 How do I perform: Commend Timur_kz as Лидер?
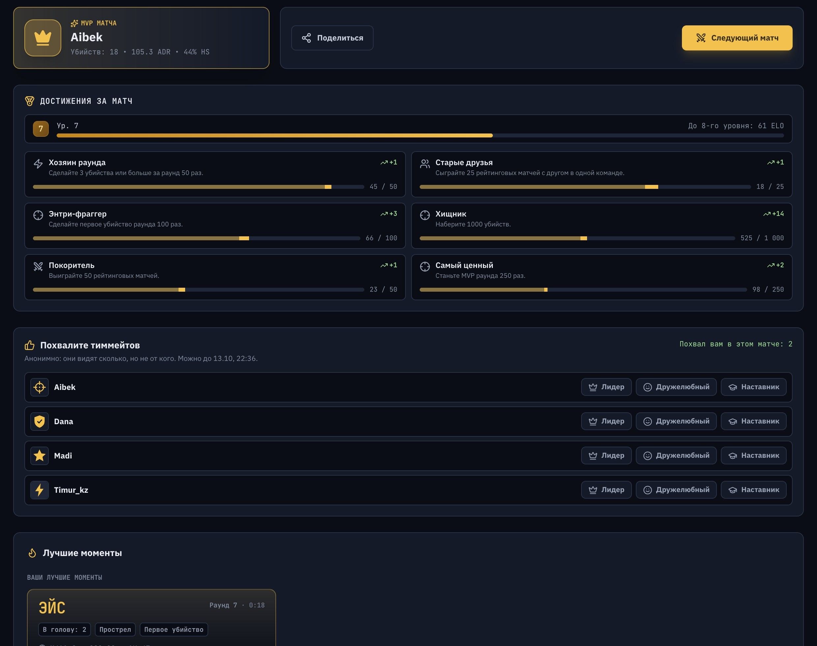pos(606,489)
